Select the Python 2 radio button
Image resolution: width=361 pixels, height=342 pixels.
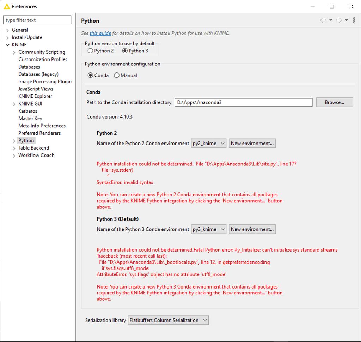[x=91, y=51]
